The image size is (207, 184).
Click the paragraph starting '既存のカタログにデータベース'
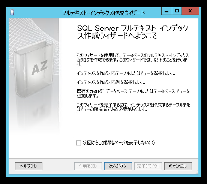tap(133, 94)
